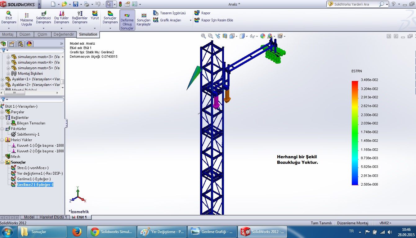Click the Rapor button
Image resolution: width=416 pixels, height=238 pixels.
[205, 13]
